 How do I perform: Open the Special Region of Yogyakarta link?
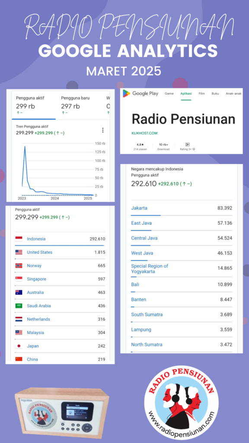pyautogui.click(x=150, y=269)
